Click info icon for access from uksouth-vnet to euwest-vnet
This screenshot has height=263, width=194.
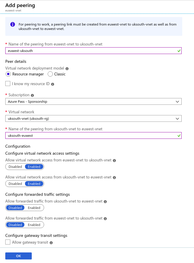coord(114,178)
